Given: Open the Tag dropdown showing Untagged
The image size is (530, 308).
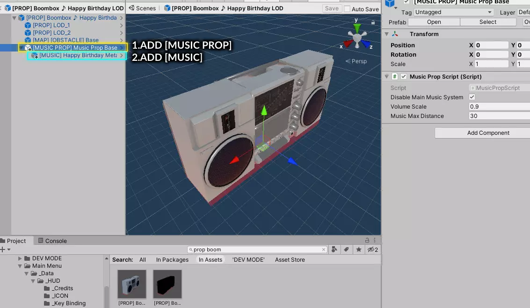Looking at the screenshot, I should [x=454, y=12].
